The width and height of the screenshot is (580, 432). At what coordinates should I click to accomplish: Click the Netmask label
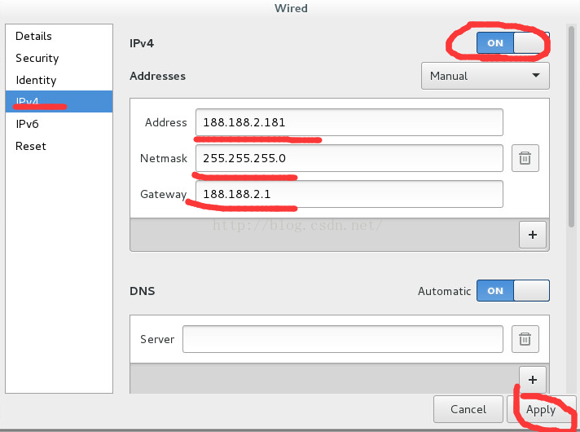[164, 158]
